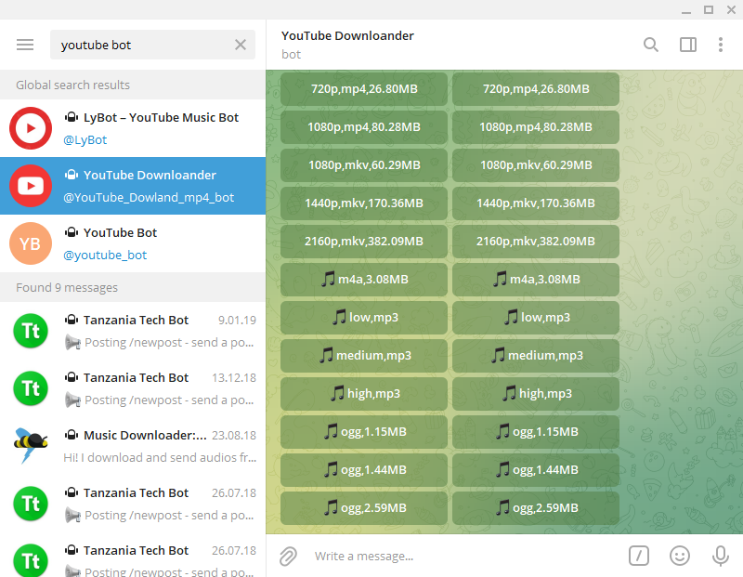Select left ogg,1.44MB audio button
Viewport: 743px width, 577px height.
point(364,469)
